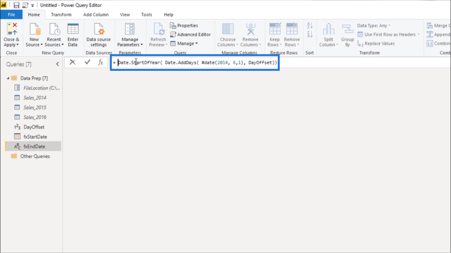This screenshot has height=253, width=451.
Task: Click the Remove Columns icon
Action: 250,29
